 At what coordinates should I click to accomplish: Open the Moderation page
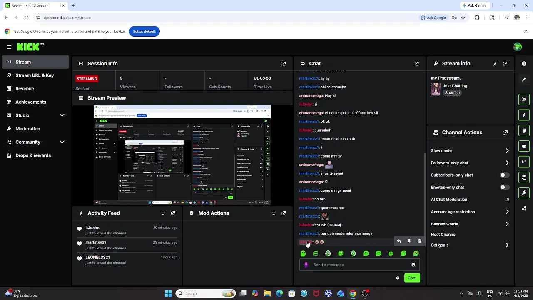pyautogui.click(x=35, y=129)
